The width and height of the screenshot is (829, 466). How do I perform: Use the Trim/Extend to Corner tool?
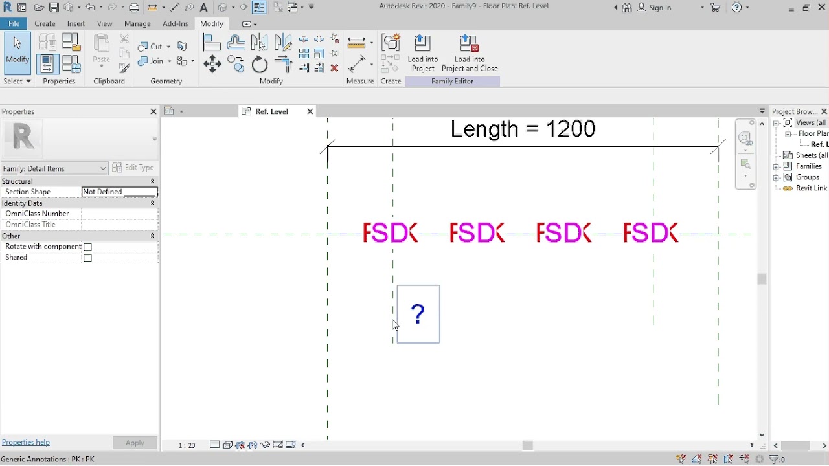click(283, 64)
